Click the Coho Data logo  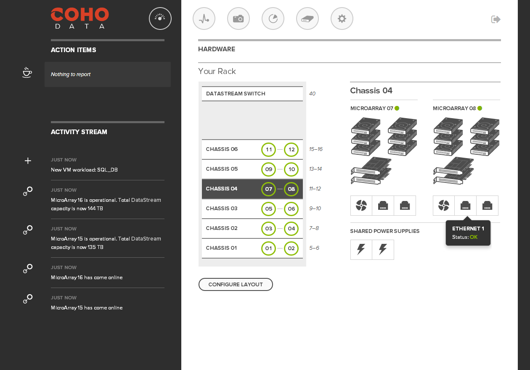tap(80, 18)
